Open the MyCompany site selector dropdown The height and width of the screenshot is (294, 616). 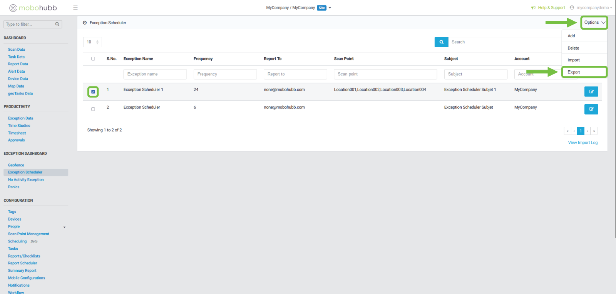(x=330, y=8)
